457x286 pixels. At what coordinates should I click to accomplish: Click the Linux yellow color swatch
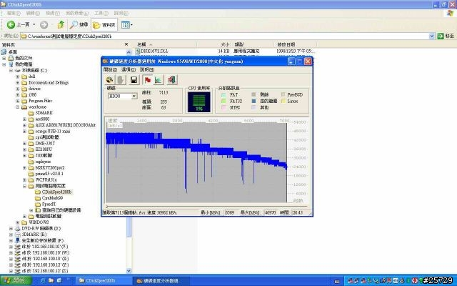click(x=283, y=101)
